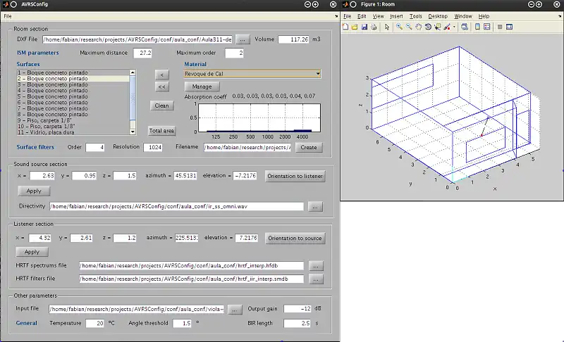Screen dimensions: 564x342
Task: Select surface '11 – Vidrio, placa dura'
Action: click(x=73, y=132)
